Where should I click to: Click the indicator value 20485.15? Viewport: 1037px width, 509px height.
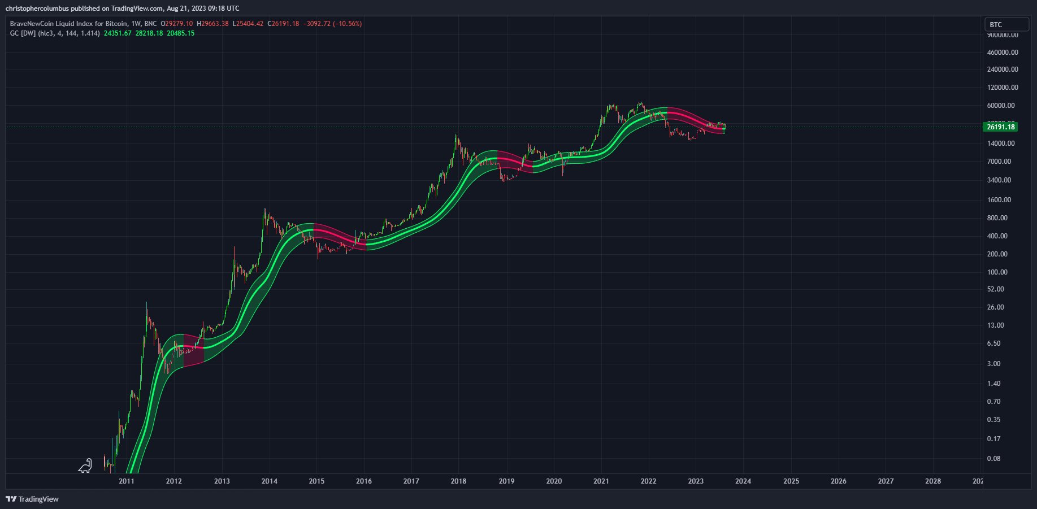tap(181, 33)
